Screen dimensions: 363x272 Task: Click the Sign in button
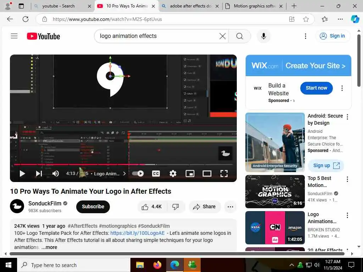(x=333, y=36)
